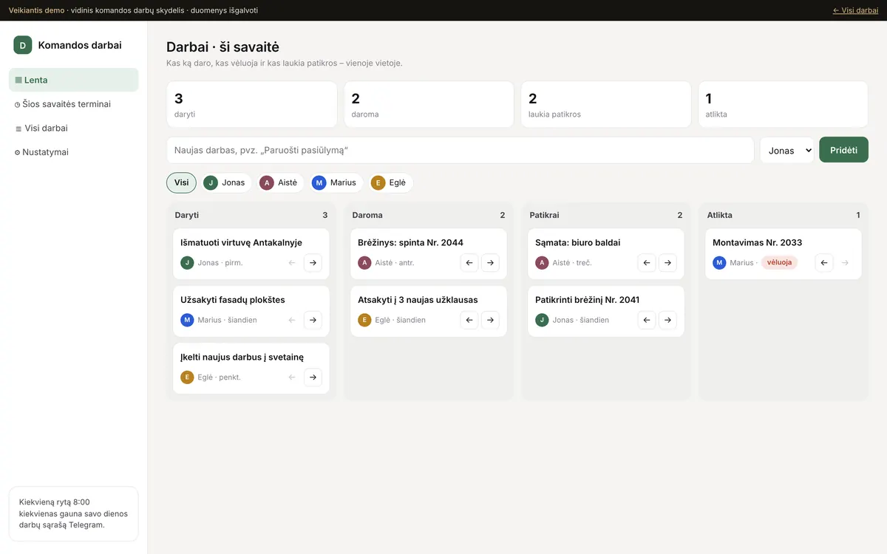Click Marius's avatar on 'Montavimas Nr. 2033'
887x554 pixels.
[x=719, y=263]
